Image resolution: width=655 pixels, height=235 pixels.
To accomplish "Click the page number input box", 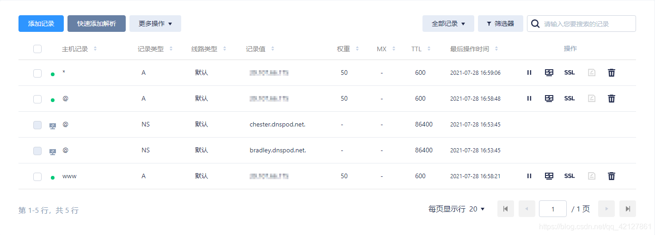I will pyautogui.click(x=553, y=209).
